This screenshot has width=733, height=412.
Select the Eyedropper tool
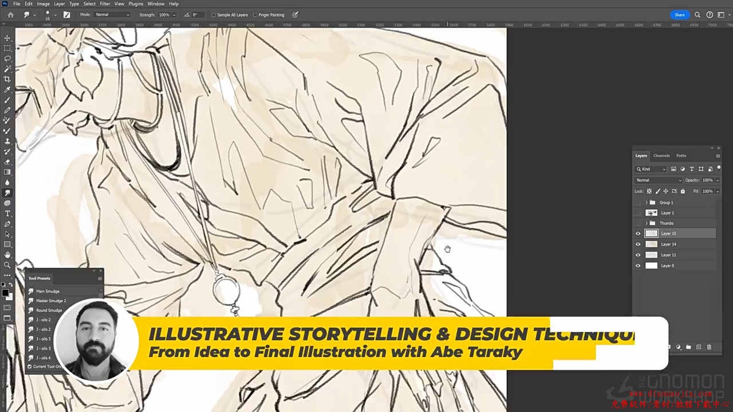click(7, 90)
